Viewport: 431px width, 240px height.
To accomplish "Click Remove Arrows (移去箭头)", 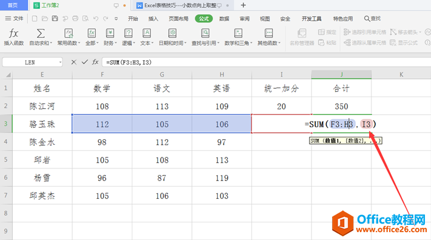I will (x=405, y=32).
